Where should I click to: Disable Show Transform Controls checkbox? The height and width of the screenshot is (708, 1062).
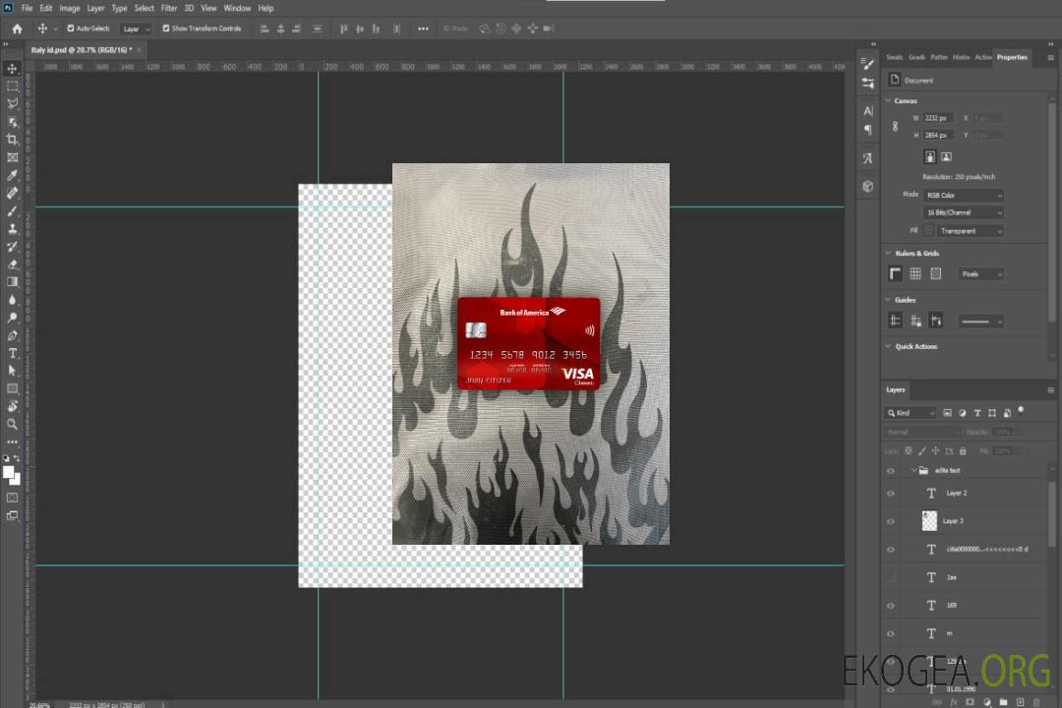(x=166, y=29)
